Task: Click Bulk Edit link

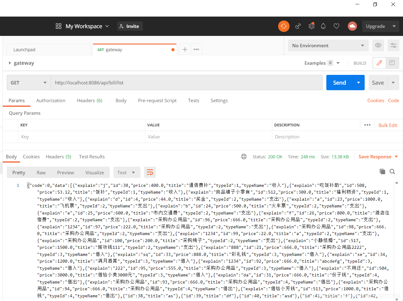Action: click(388, 125)
